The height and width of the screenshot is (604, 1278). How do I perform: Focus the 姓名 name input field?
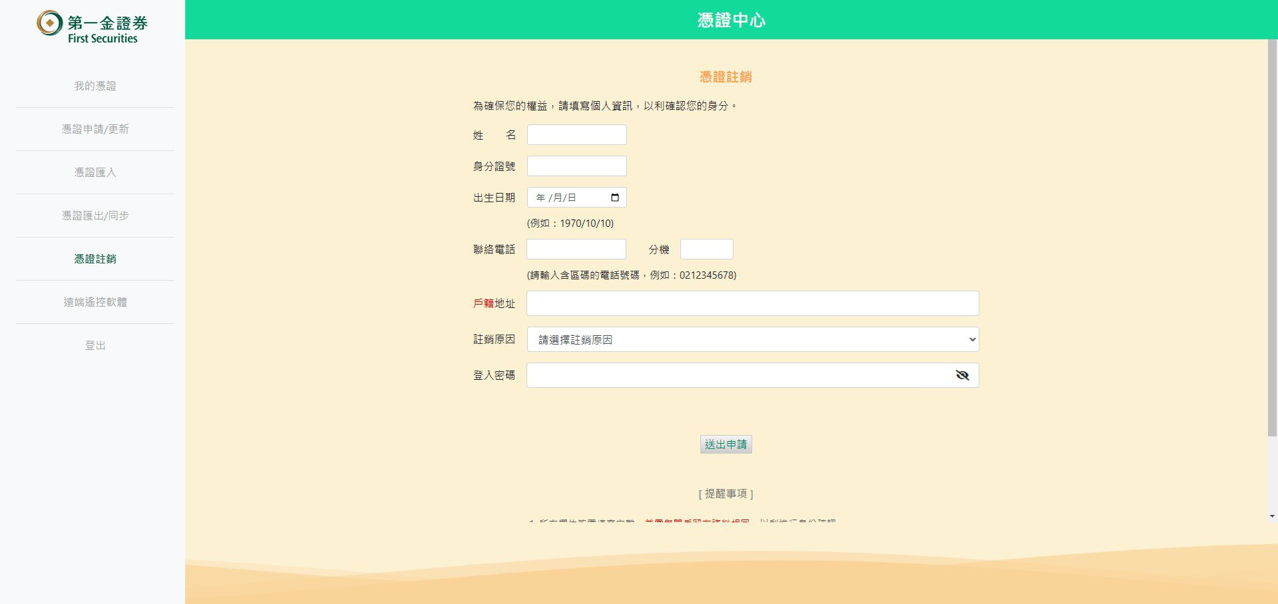[576, 135]
